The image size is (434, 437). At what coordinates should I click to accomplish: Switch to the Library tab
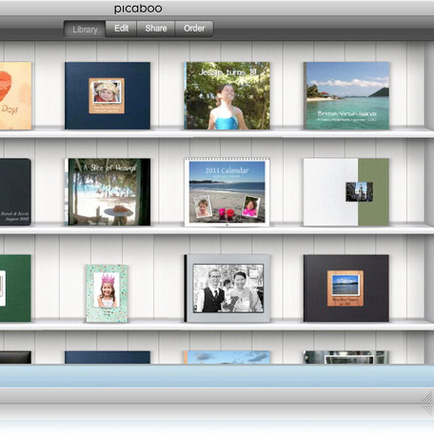[85, 30]
